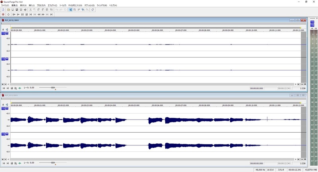Select the Event tool
The image size is (318, 172).
(83, 10)
